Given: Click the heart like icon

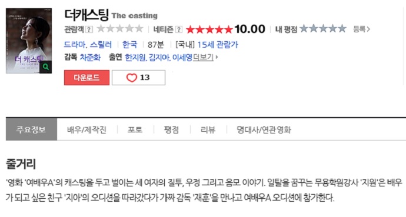Looking at the screenshot, I should point(132,78).
